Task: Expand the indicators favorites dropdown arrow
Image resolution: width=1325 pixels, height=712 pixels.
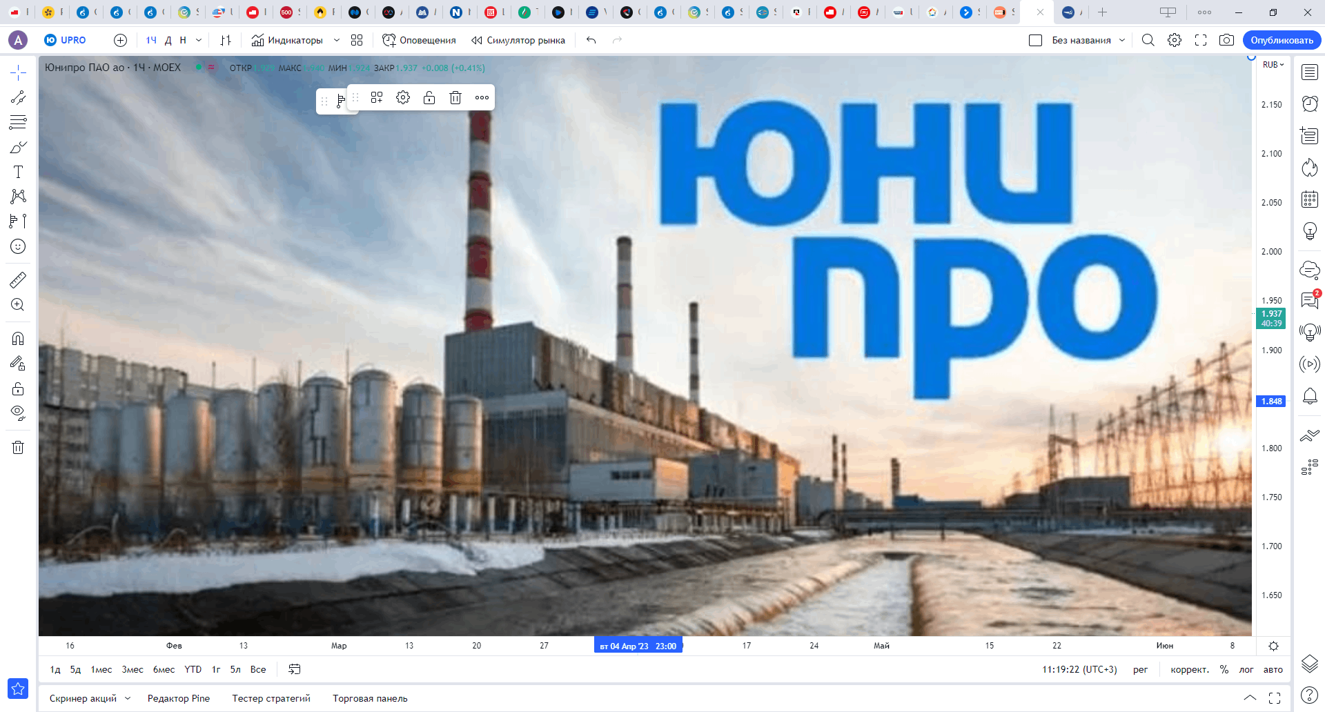Action: (x=337, y=40)
